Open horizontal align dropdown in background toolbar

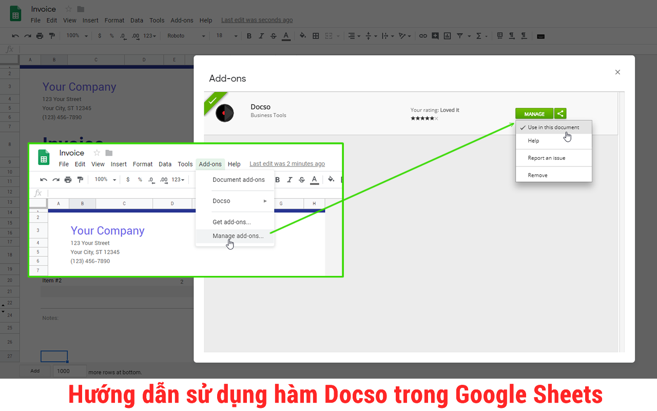tap(354, 36)
